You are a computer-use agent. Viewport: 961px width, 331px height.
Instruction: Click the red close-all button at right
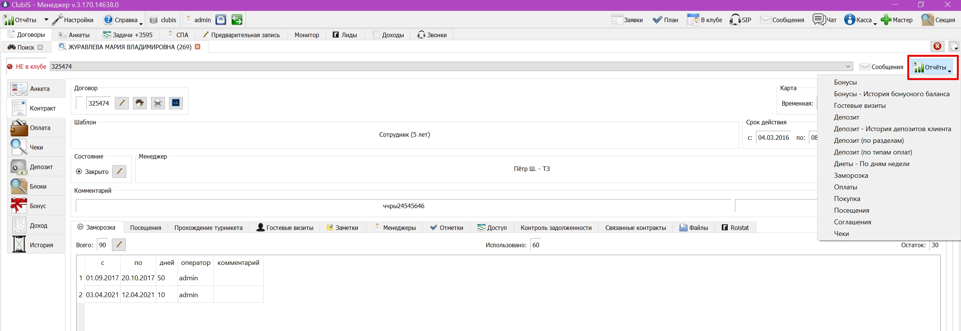pyautogui.click(x=937, y=46)
